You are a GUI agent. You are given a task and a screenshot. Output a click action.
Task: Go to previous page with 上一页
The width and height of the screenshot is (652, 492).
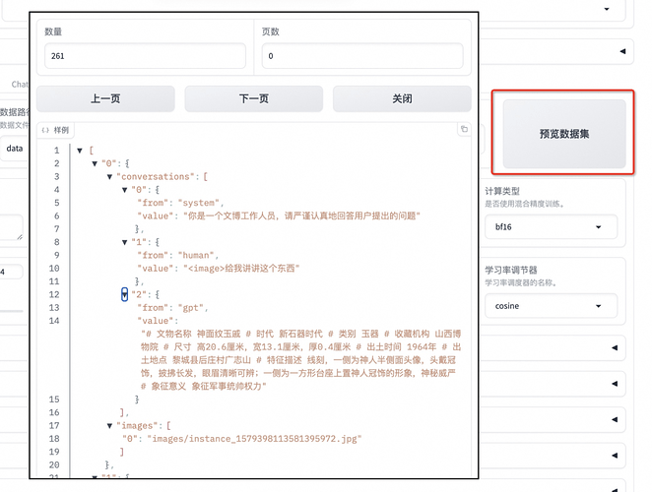[105, 99]
